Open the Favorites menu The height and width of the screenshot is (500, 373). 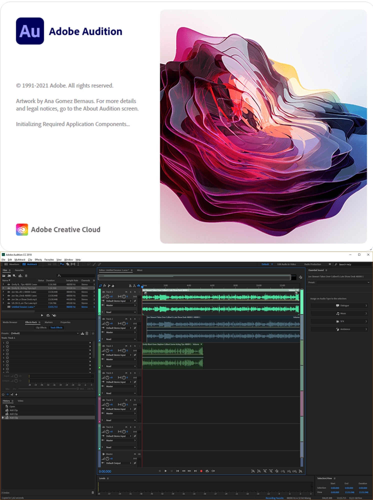(x=49, y=260)
